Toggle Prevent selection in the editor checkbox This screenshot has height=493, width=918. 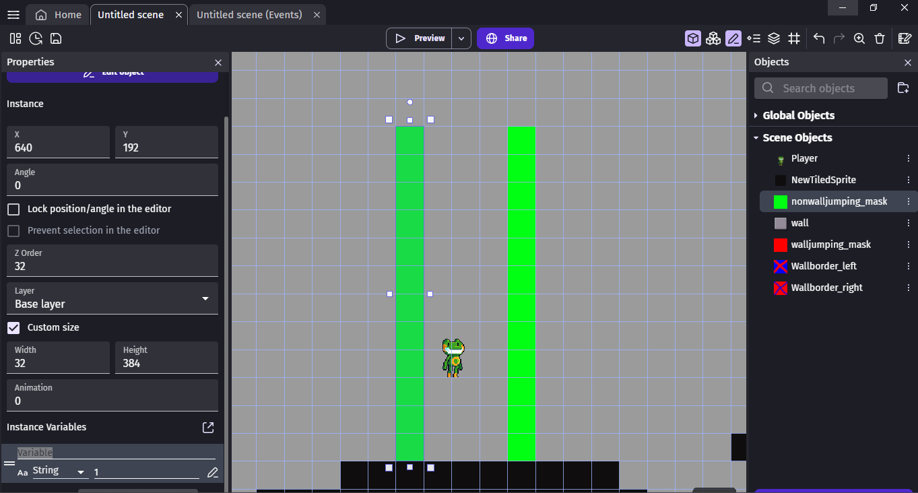[13, 230]
